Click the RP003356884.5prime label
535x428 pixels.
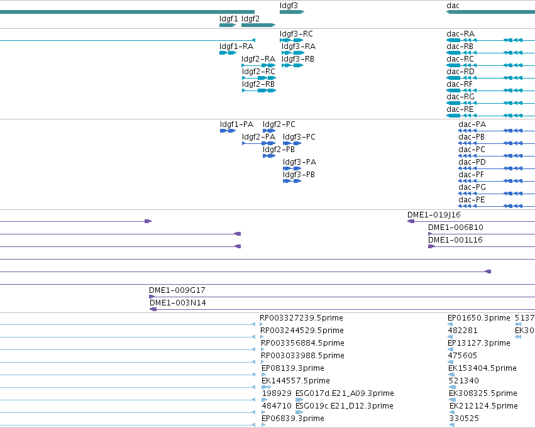[x=302, y=343]
